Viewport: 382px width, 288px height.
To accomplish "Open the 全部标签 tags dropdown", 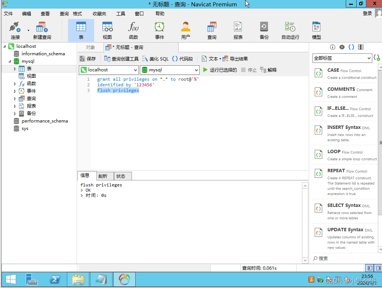I will coord(342,58).
